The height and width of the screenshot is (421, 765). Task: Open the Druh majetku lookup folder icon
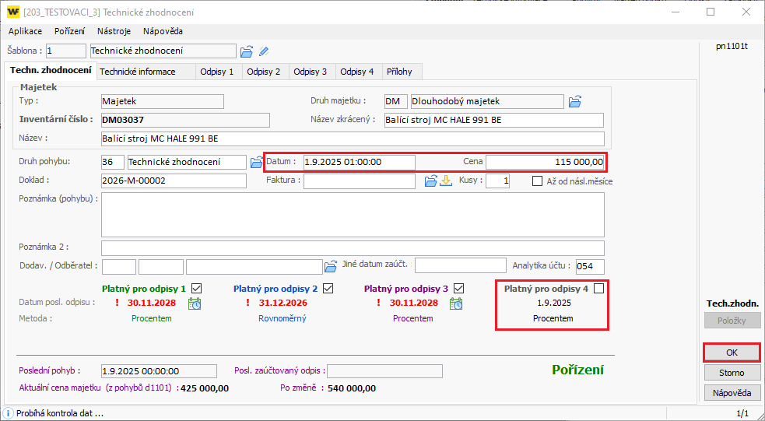pyautogui.click(x=575, y=101)
